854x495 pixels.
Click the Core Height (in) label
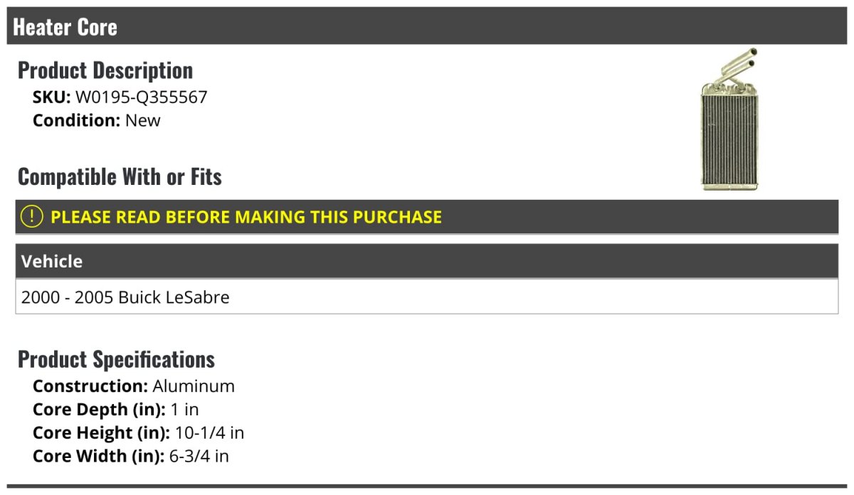(x=102, y=432)
